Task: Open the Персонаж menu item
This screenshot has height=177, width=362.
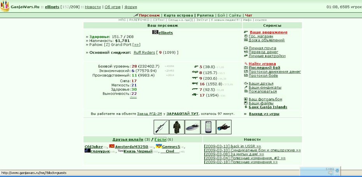Action: coord(149,15)
